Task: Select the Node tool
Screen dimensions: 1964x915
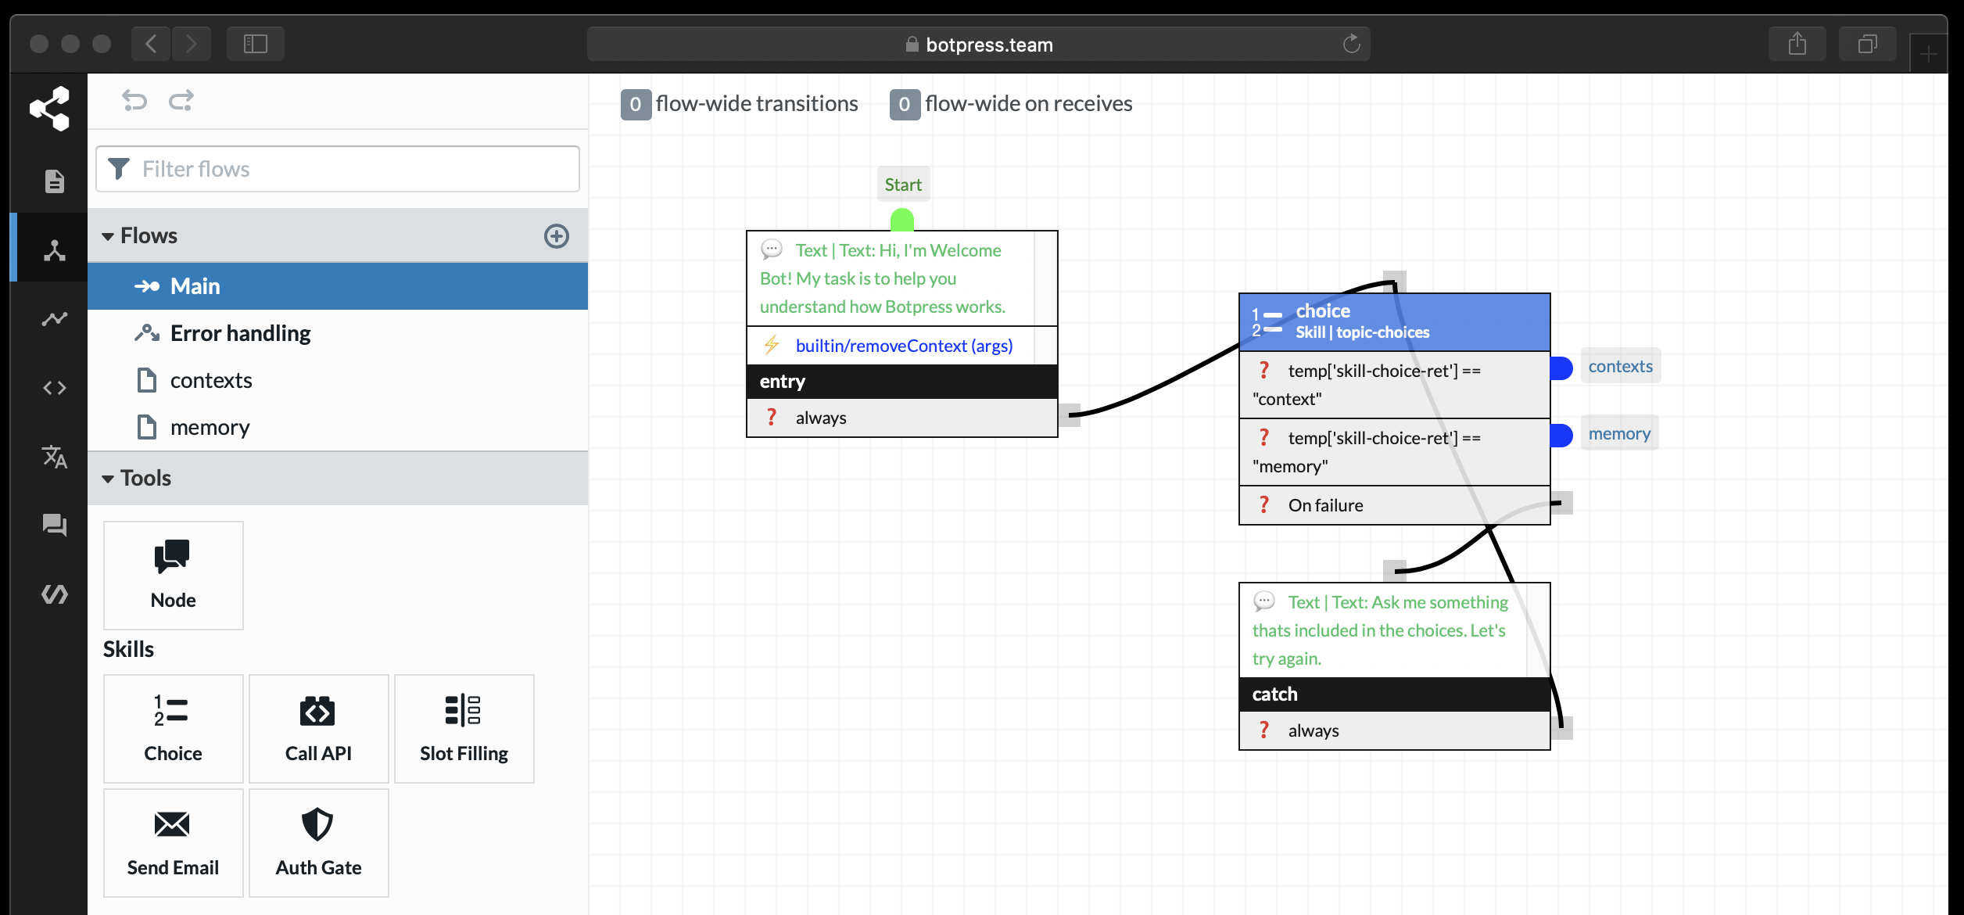Action: (174, 575)
